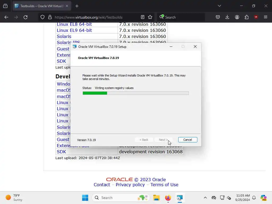Open the Solaris 7.0.x download link
The image size is (272, 204).
(64, 36)
